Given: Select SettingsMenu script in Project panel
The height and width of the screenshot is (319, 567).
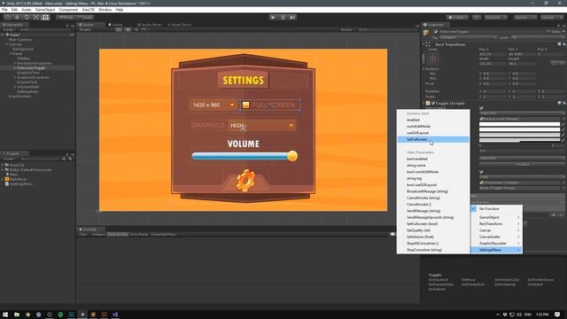Looking at the screenshot, I should click(21, 183).
